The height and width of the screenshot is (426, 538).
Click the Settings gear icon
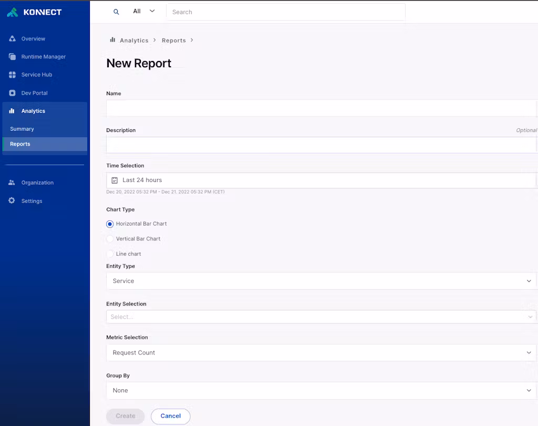pyautogui.click(x=12, y=201)
